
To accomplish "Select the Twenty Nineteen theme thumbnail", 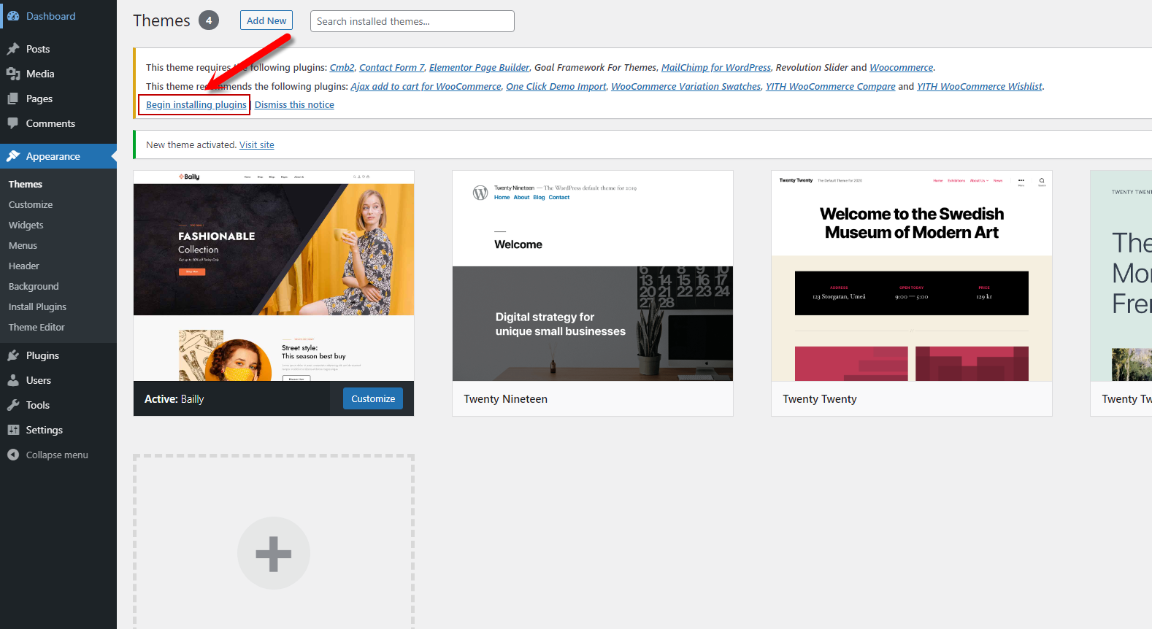I will click(593, 276).
